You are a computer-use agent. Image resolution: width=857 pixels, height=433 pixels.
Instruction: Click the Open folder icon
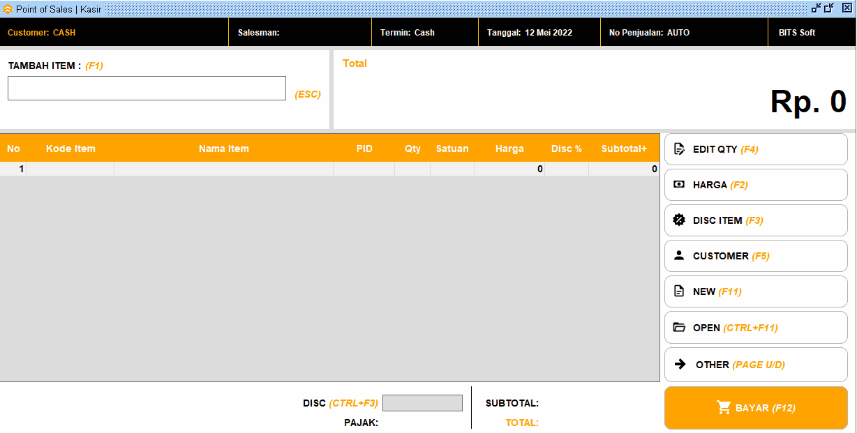(679, 328)
